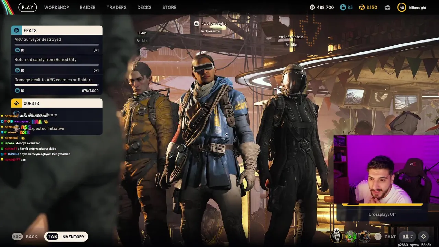
Task: Click the Building a Library quest portrait
Action: tap(16, 114)
